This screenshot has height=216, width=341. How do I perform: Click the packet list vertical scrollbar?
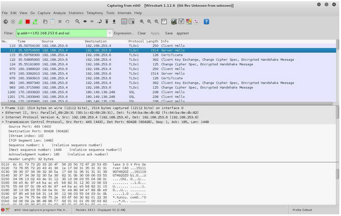337,70
